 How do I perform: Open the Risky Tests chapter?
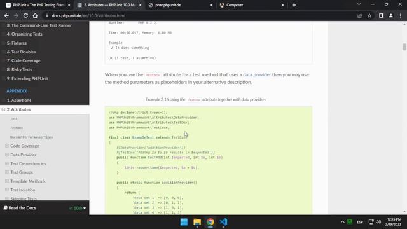[x=19, y=69]
